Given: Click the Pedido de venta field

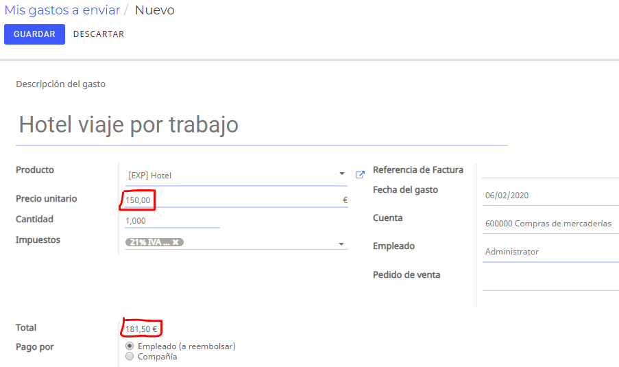Looking at the screenshot, I should click(550, 281).
